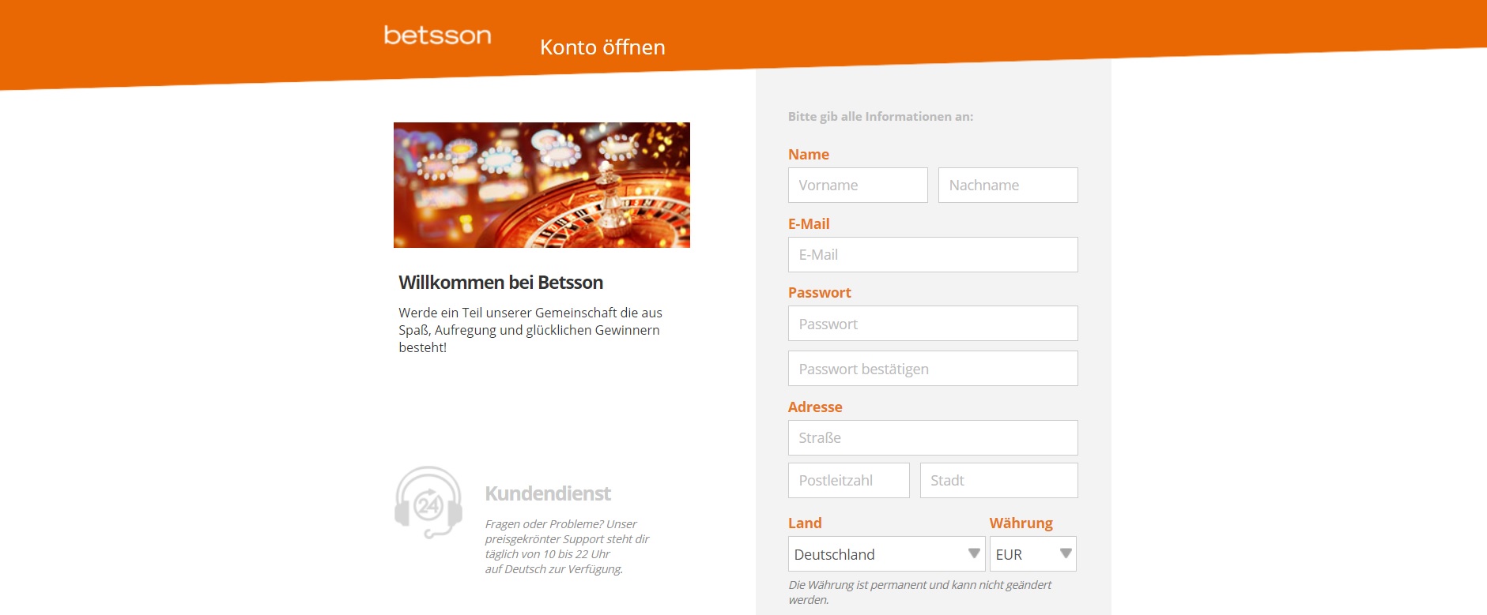The width and height of the screenshot is (1487, 615).
Task: Click the casino roulette banner image
Action: [x=542, y=185]
